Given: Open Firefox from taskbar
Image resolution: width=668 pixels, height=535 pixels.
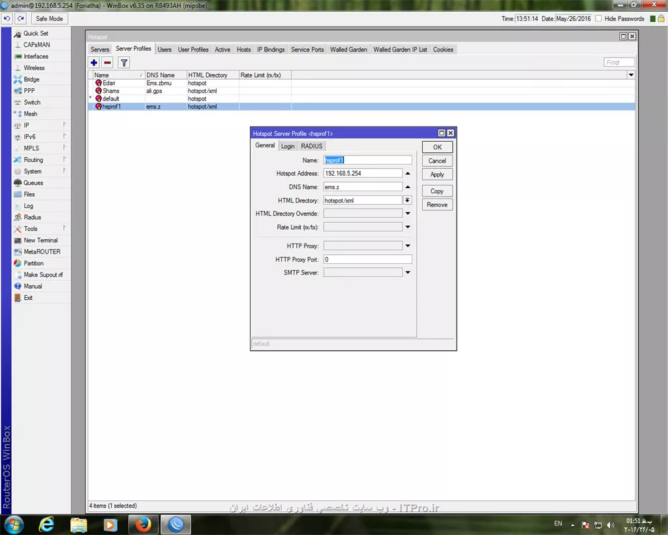Looking at the screenshot, I should pos(143,525).
